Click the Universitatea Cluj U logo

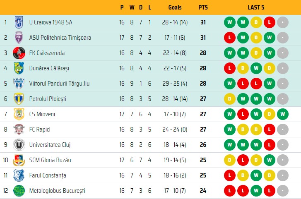[19, 145]
